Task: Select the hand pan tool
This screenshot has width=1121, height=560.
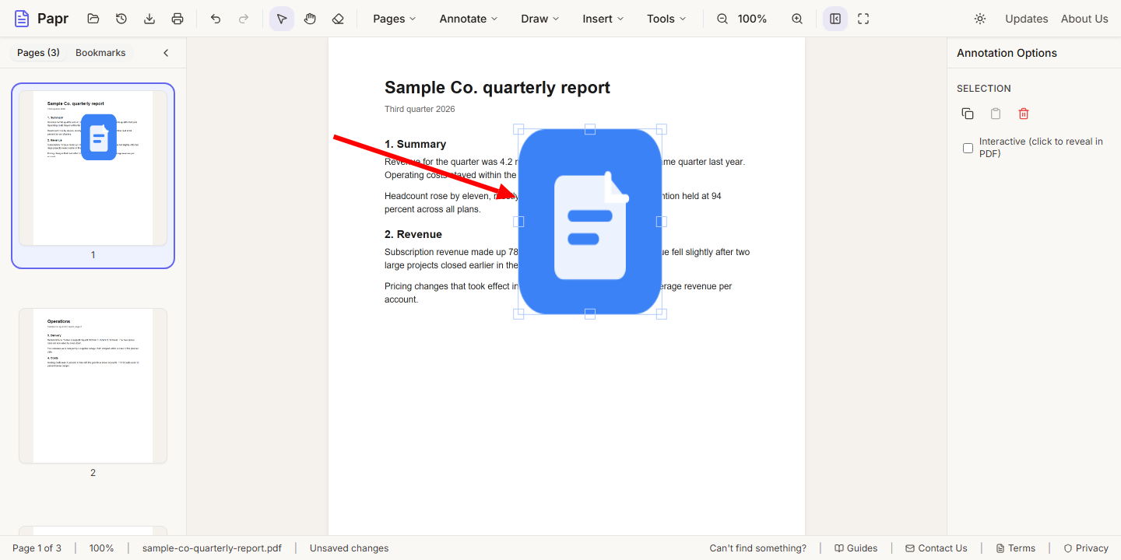Action: [310, 19]
